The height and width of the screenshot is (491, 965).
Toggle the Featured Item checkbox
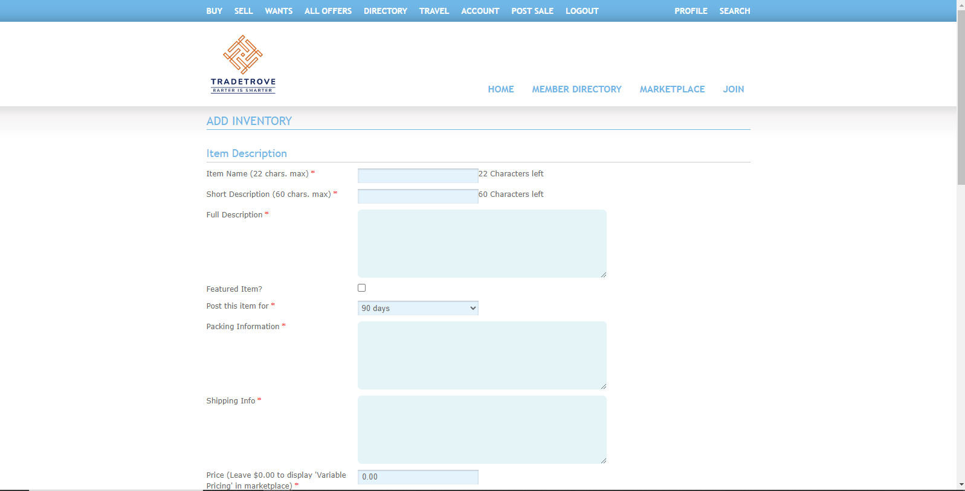click(x=361, y=288)
